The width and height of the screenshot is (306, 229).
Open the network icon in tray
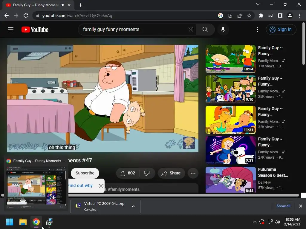[270, 222]
